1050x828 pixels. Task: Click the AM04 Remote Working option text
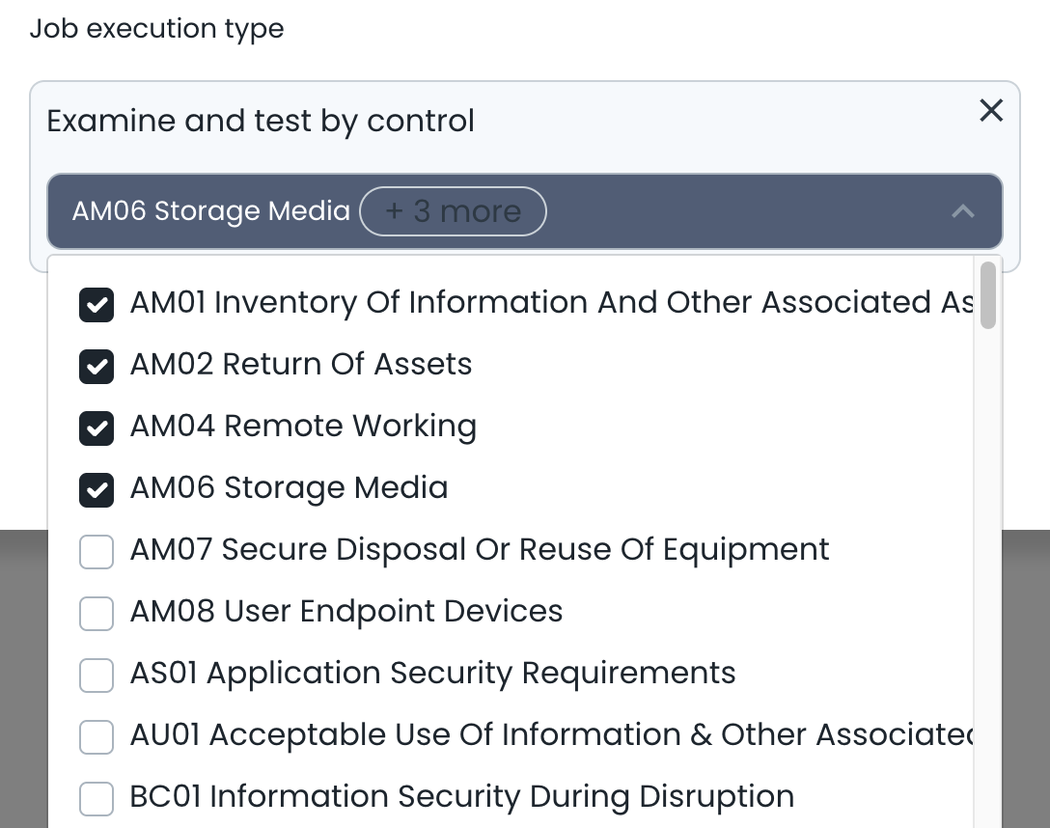tap(303, 427)
